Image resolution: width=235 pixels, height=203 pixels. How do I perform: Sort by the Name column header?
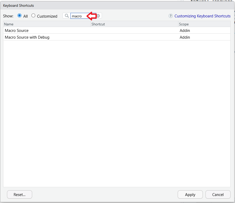pos(47,24)
